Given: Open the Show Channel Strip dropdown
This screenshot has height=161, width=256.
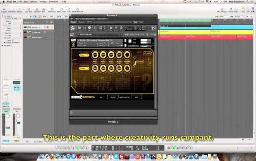Looking at the screenshot, I should click(89, 19).
